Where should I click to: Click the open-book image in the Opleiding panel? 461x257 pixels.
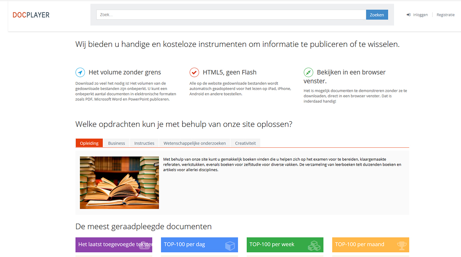pos(119,183)
